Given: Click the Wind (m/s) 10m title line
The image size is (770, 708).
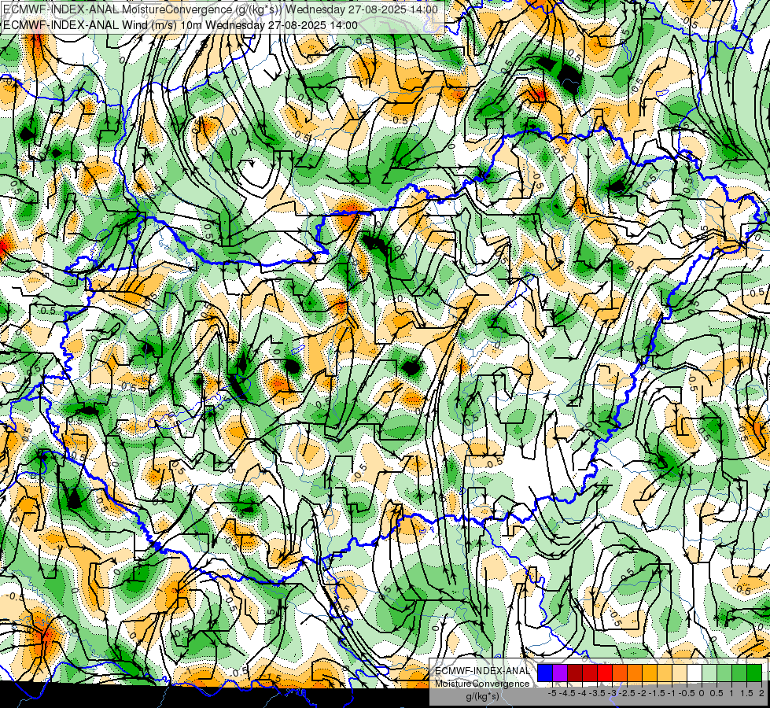Looking at the screenshot, I should (180, 25).
